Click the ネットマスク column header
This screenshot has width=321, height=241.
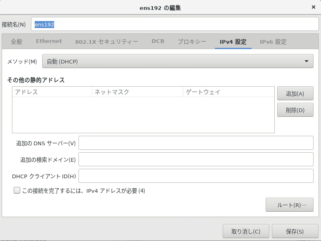click(138, 92)
